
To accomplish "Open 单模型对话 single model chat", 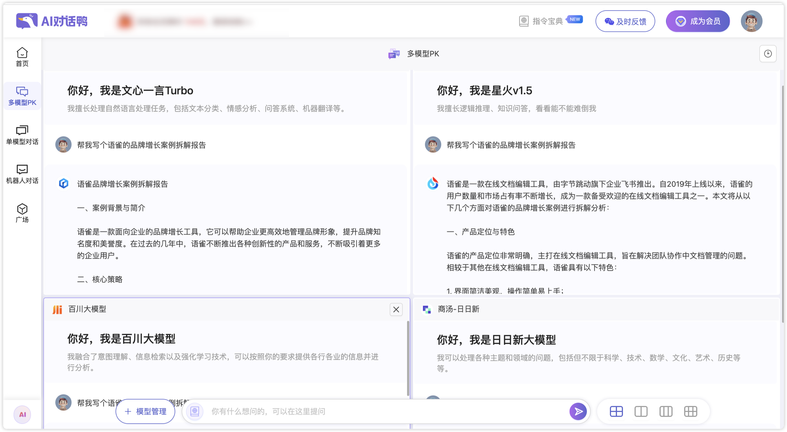I will click(x=22, y=135).
